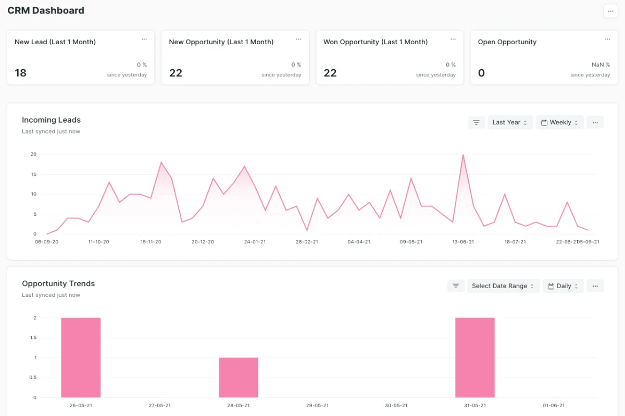Open the Last Year timespan dropdown
Viewport: 625px width, 416px height.
pyautogui.click(x=510, y=122)
